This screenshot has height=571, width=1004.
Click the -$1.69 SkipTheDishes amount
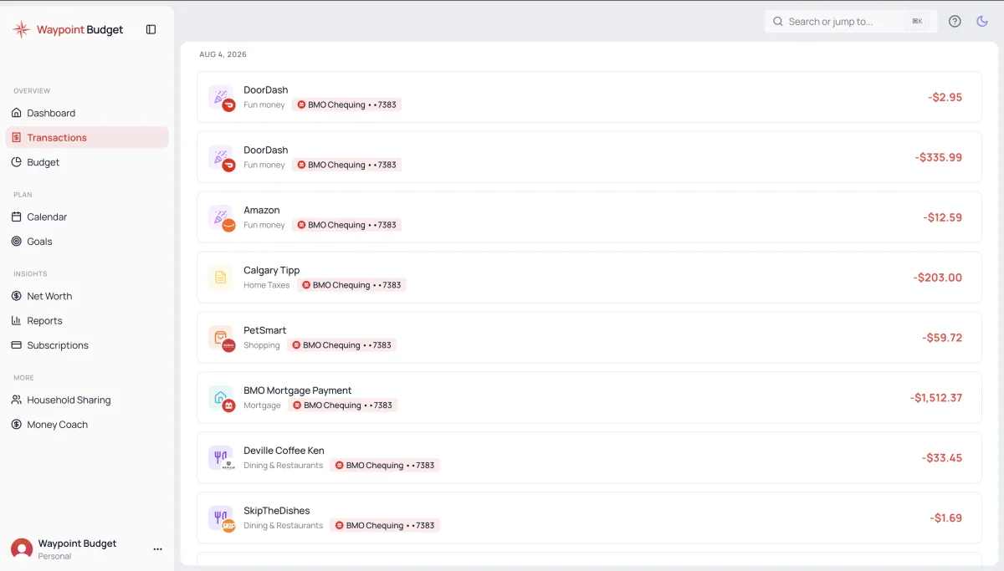point(945,518)
